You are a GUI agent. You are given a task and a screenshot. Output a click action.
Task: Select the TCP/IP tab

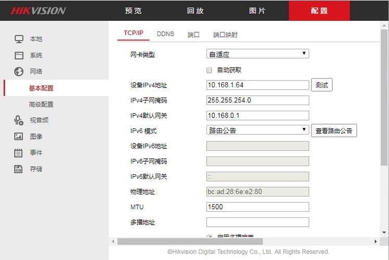coord(133,33)
